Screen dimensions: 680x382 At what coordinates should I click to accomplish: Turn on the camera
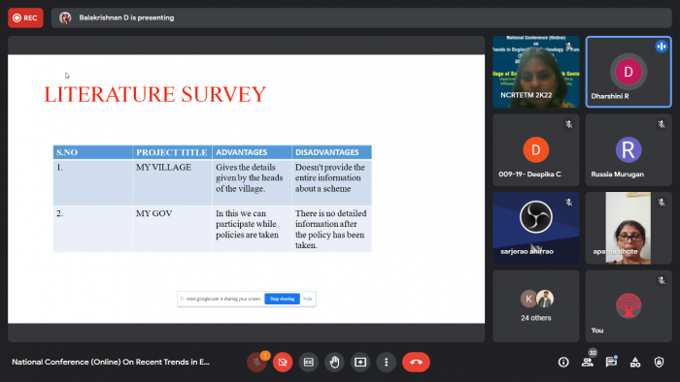click(x=283, y=362)
